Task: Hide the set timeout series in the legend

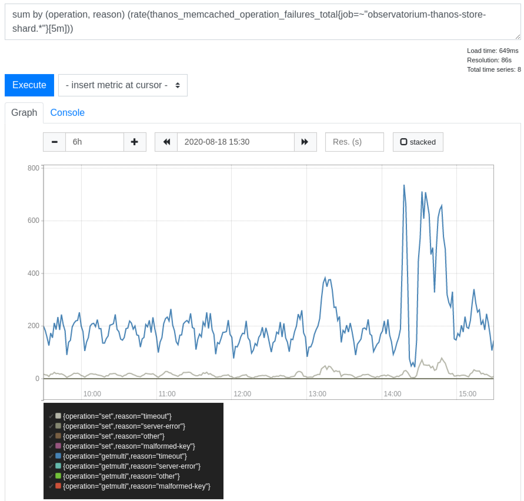Action: (x=52, y=416)
